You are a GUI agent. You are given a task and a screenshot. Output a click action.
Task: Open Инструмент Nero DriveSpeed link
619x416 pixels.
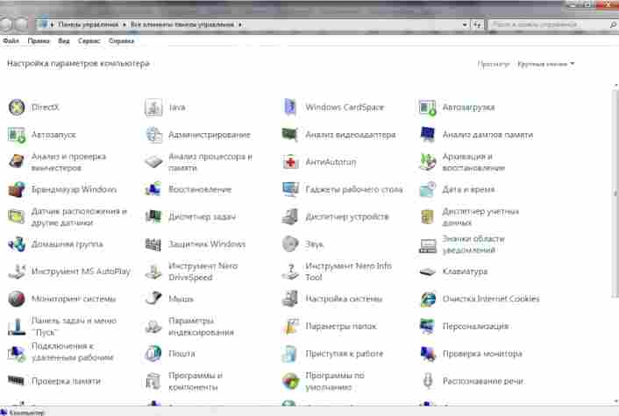click(203, 271)
